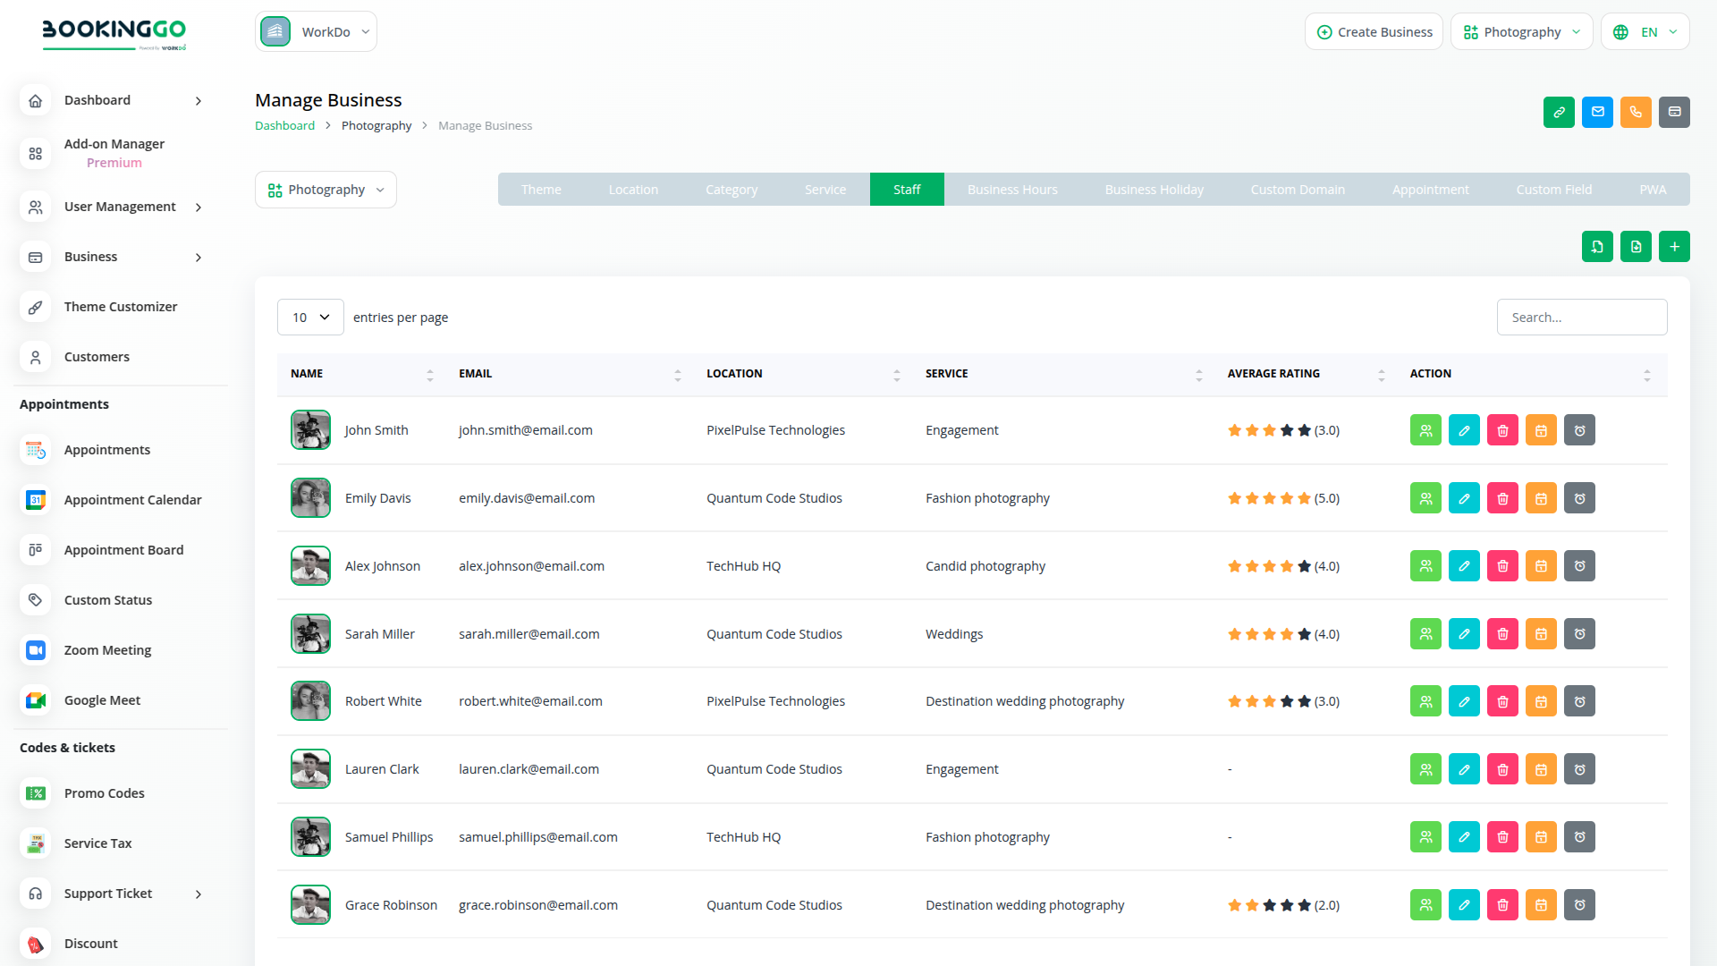The image size is (1717, 966).
Task: Edit Emily Davis with the pencil icon
Action: click(x=1464, y=498)
